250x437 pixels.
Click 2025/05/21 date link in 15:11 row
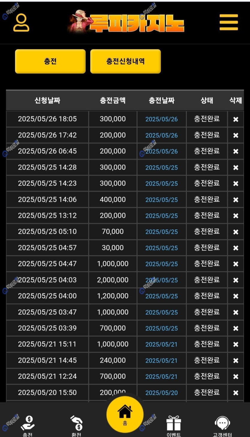(x=161, y=345)
